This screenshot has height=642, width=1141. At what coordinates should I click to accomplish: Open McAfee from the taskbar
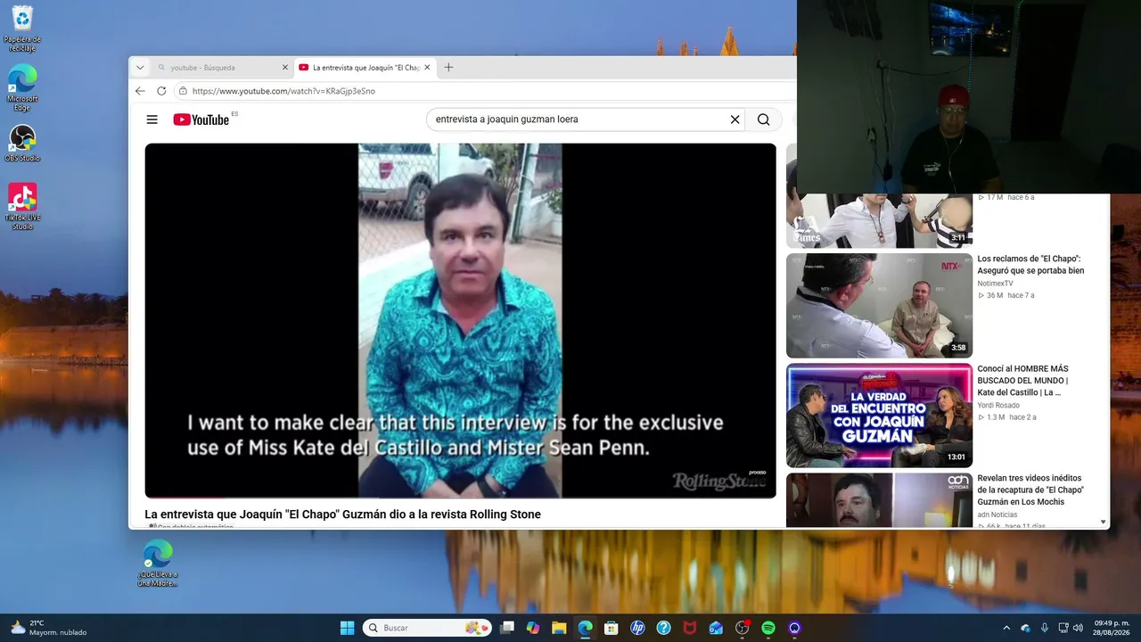point(690,628)
